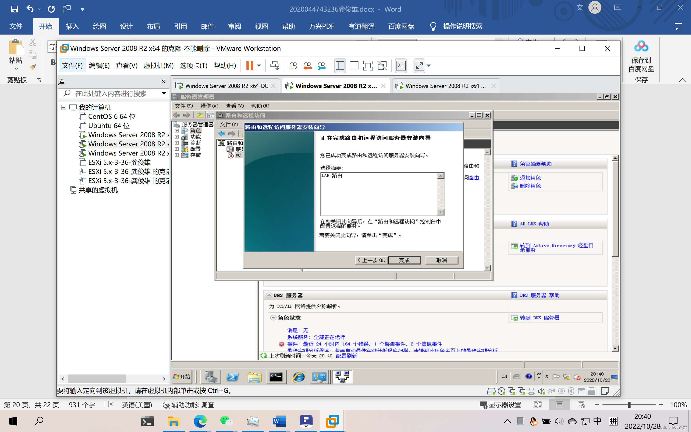Collapse the 我的计算机 tree node
The height and width of the screenshot is (432, 691).
[x=64, y=107]
